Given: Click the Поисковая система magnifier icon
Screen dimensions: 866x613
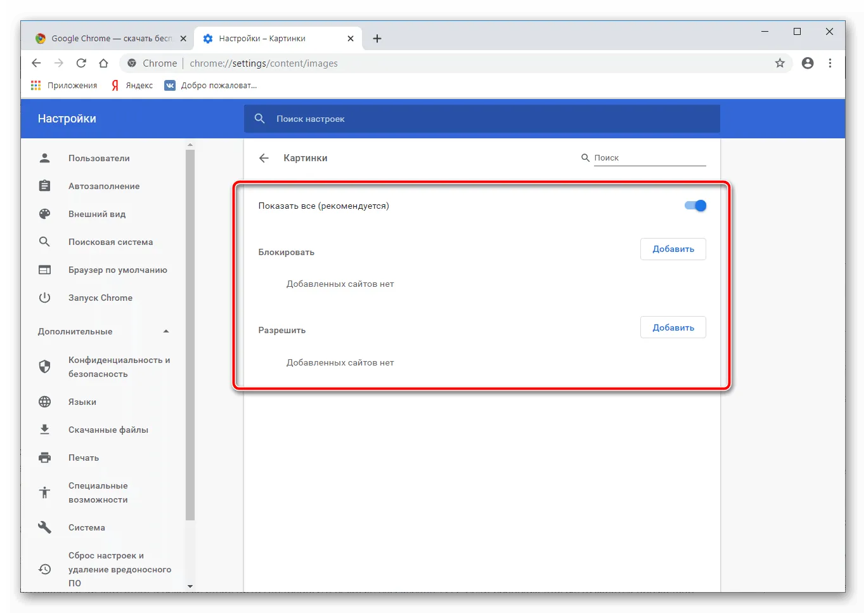Looking at the screenshot, I should point(44,242).
